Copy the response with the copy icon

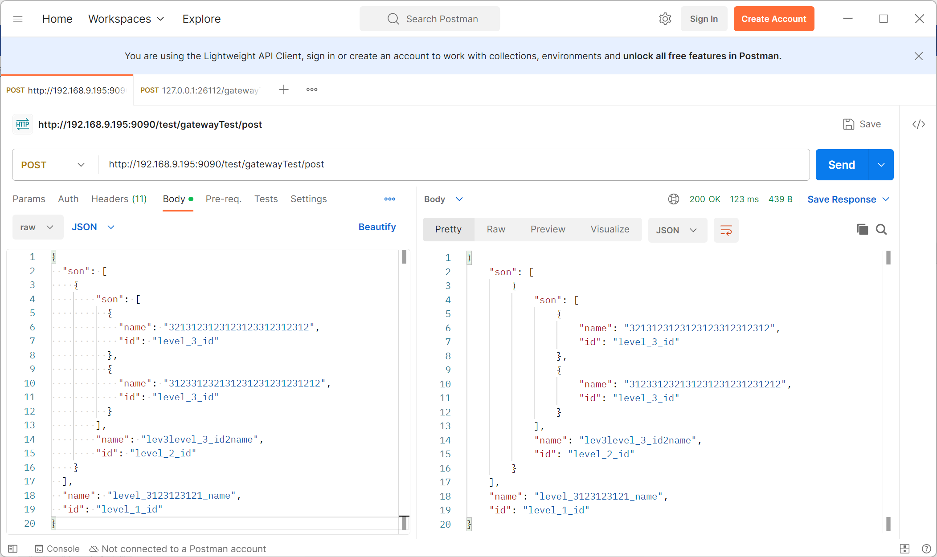point(862,229)
